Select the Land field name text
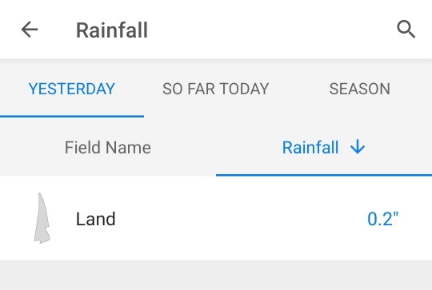This screenshot has width=432, height=290. (x=96, y=219)
